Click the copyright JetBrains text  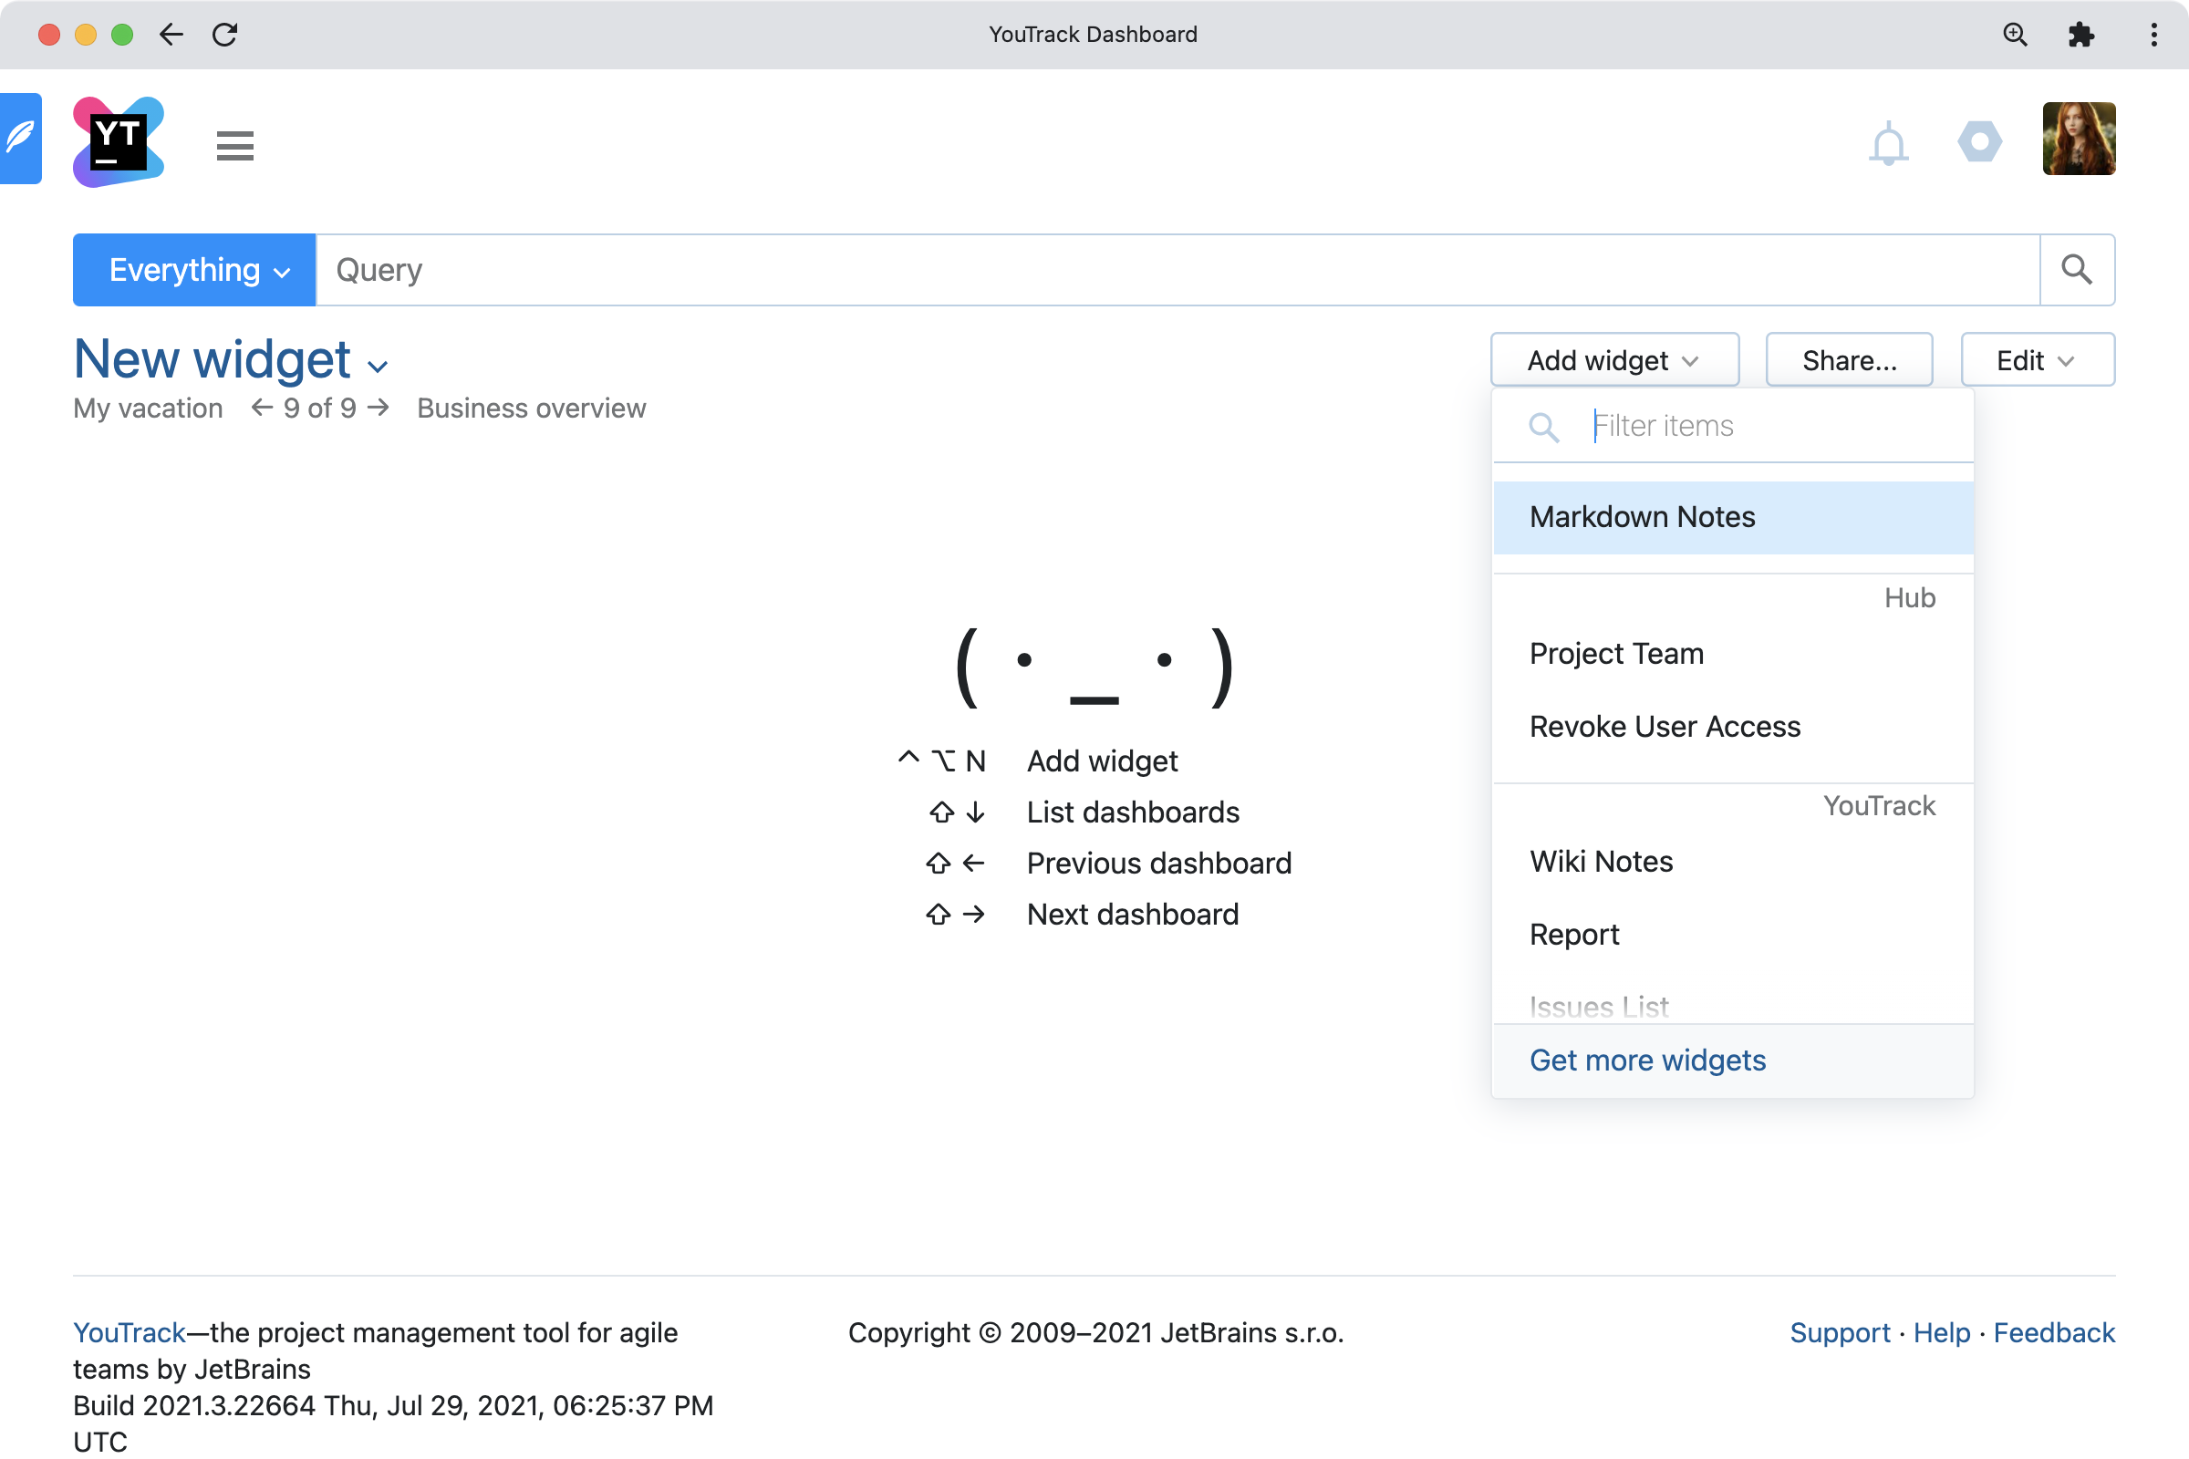pos(1095,1332)
